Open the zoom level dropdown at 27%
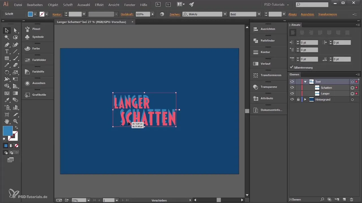This screenshot has height=203, width=362. pos(89,200)
